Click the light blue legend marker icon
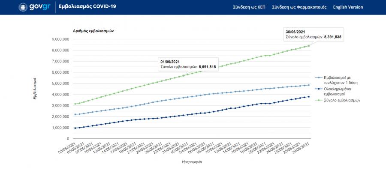 pos(318,78)
